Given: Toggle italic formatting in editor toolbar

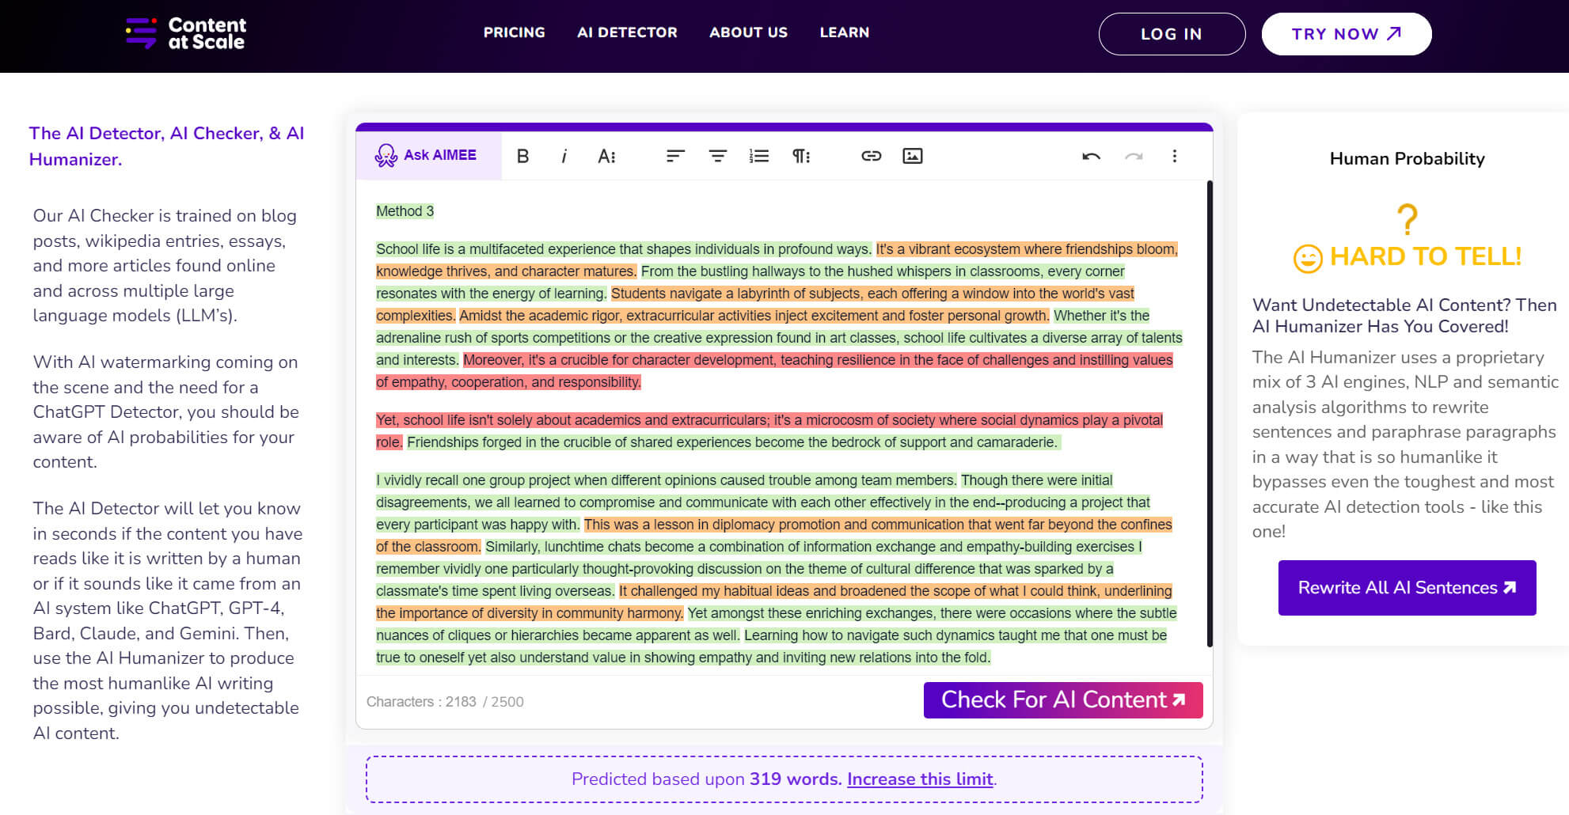Looking at the screenshot, I should pos(564,156).
